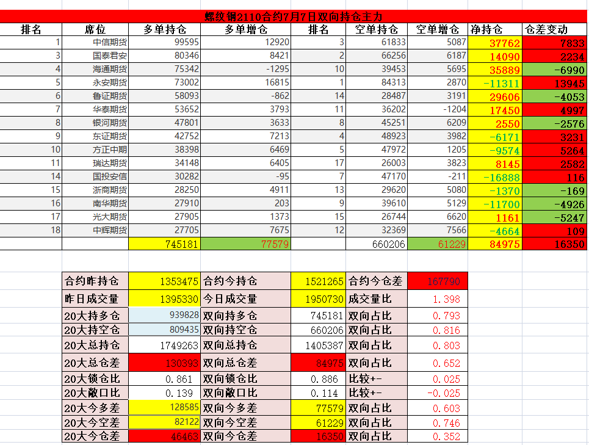
Task: Select the 多单持仓 header cell
Action: click(x=164, y=29)
